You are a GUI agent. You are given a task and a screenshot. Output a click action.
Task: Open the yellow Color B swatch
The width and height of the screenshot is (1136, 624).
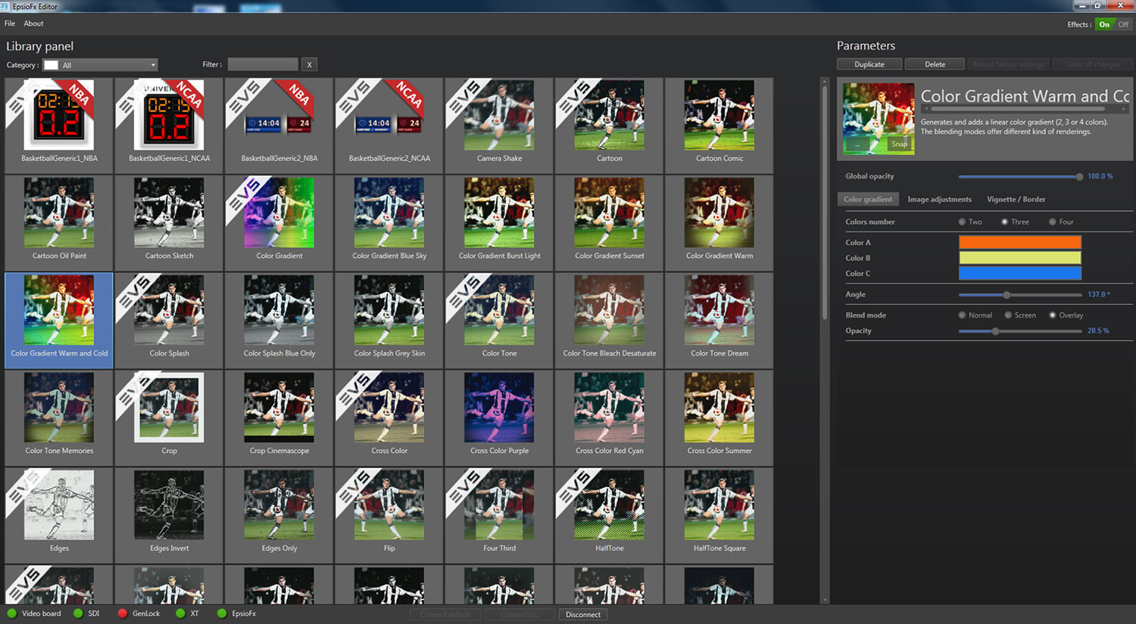pyautogui.click(x=1020, y=258)
